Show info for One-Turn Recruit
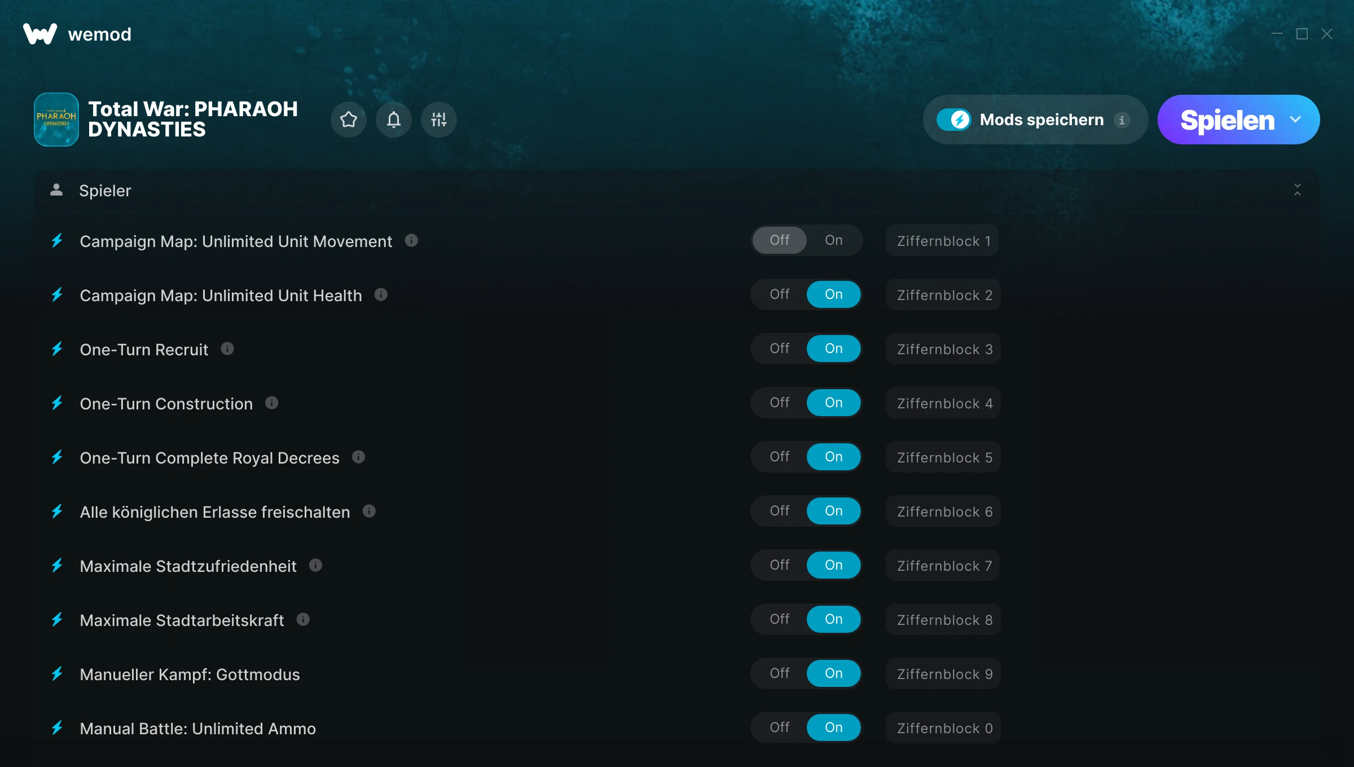1354x767 pixels. coord(227,349)
